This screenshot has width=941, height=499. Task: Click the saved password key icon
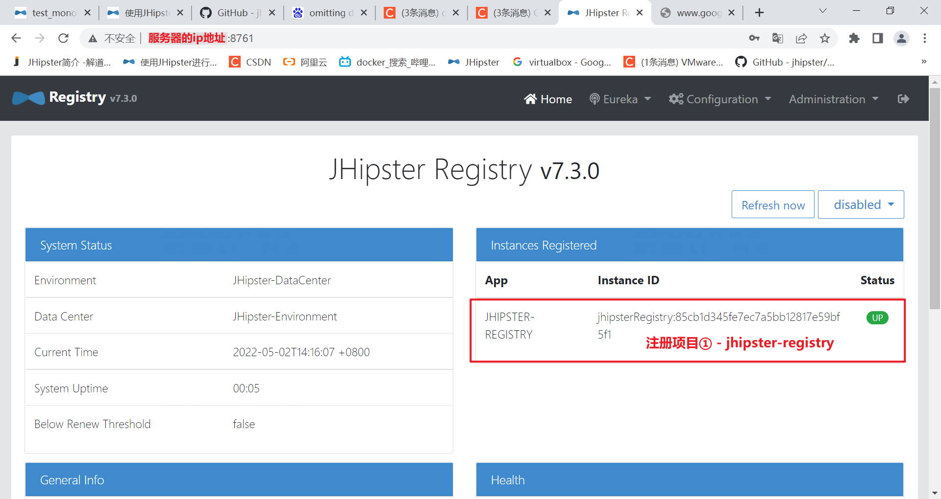coord(754,38)
